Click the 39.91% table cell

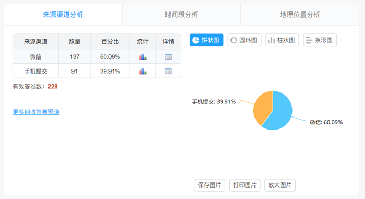[x=110, y=71]
